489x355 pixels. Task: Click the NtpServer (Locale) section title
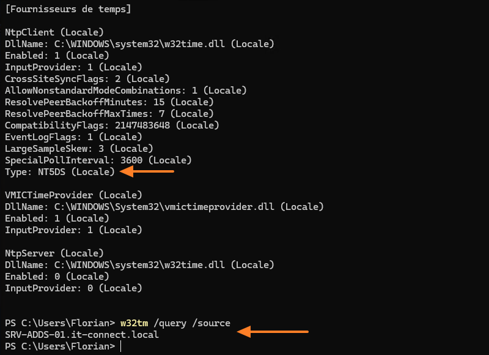pyautogui.click(x=54, y=253)
